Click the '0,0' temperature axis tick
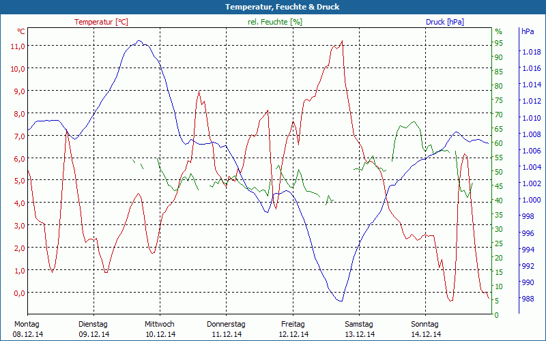Viewport: 546px width, 341px height. 18,293
